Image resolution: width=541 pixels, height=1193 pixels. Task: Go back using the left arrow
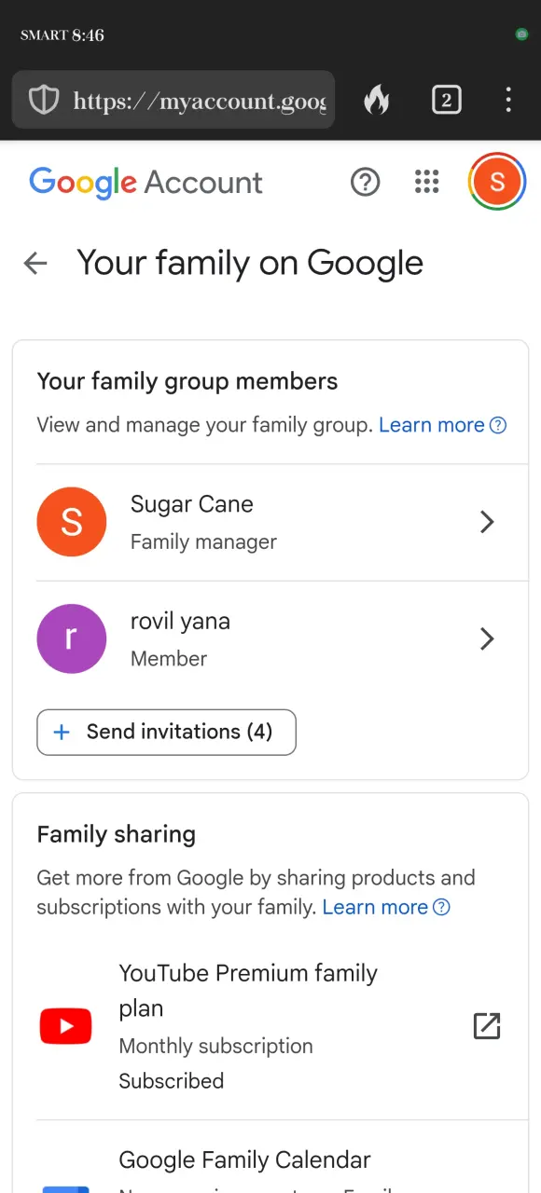(x=35, y=264)
